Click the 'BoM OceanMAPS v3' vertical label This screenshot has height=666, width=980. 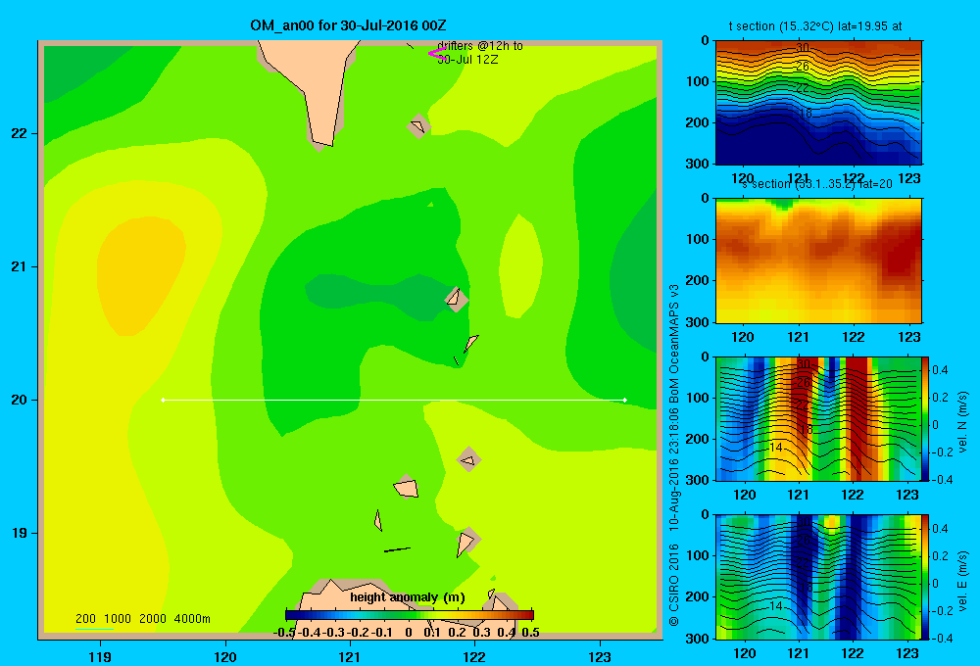[674, 344]
